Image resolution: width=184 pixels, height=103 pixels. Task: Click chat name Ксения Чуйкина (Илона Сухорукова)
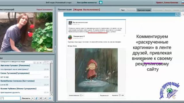[18, 88]
